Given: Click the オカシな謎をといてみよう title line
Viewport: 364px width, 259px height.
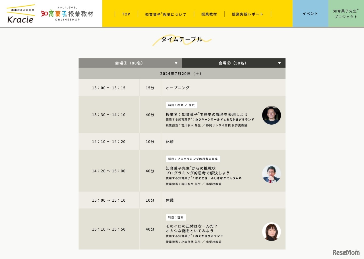Looking at the screenshot, I should click(190, 231).
